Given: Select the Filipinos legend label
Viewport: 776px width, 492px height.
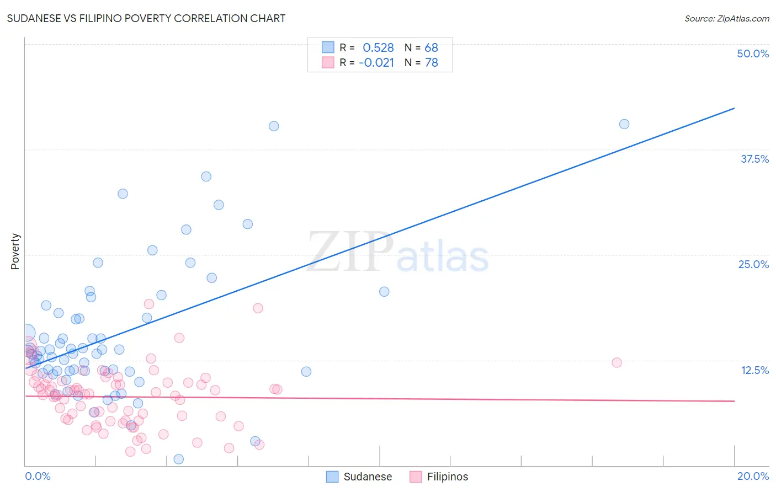Looking at the screenshot, I should 448,477.
